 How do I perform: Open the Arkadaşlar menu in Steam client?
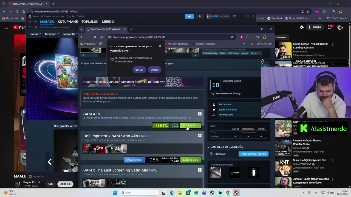pyautogui.click(x=59, y=16)
